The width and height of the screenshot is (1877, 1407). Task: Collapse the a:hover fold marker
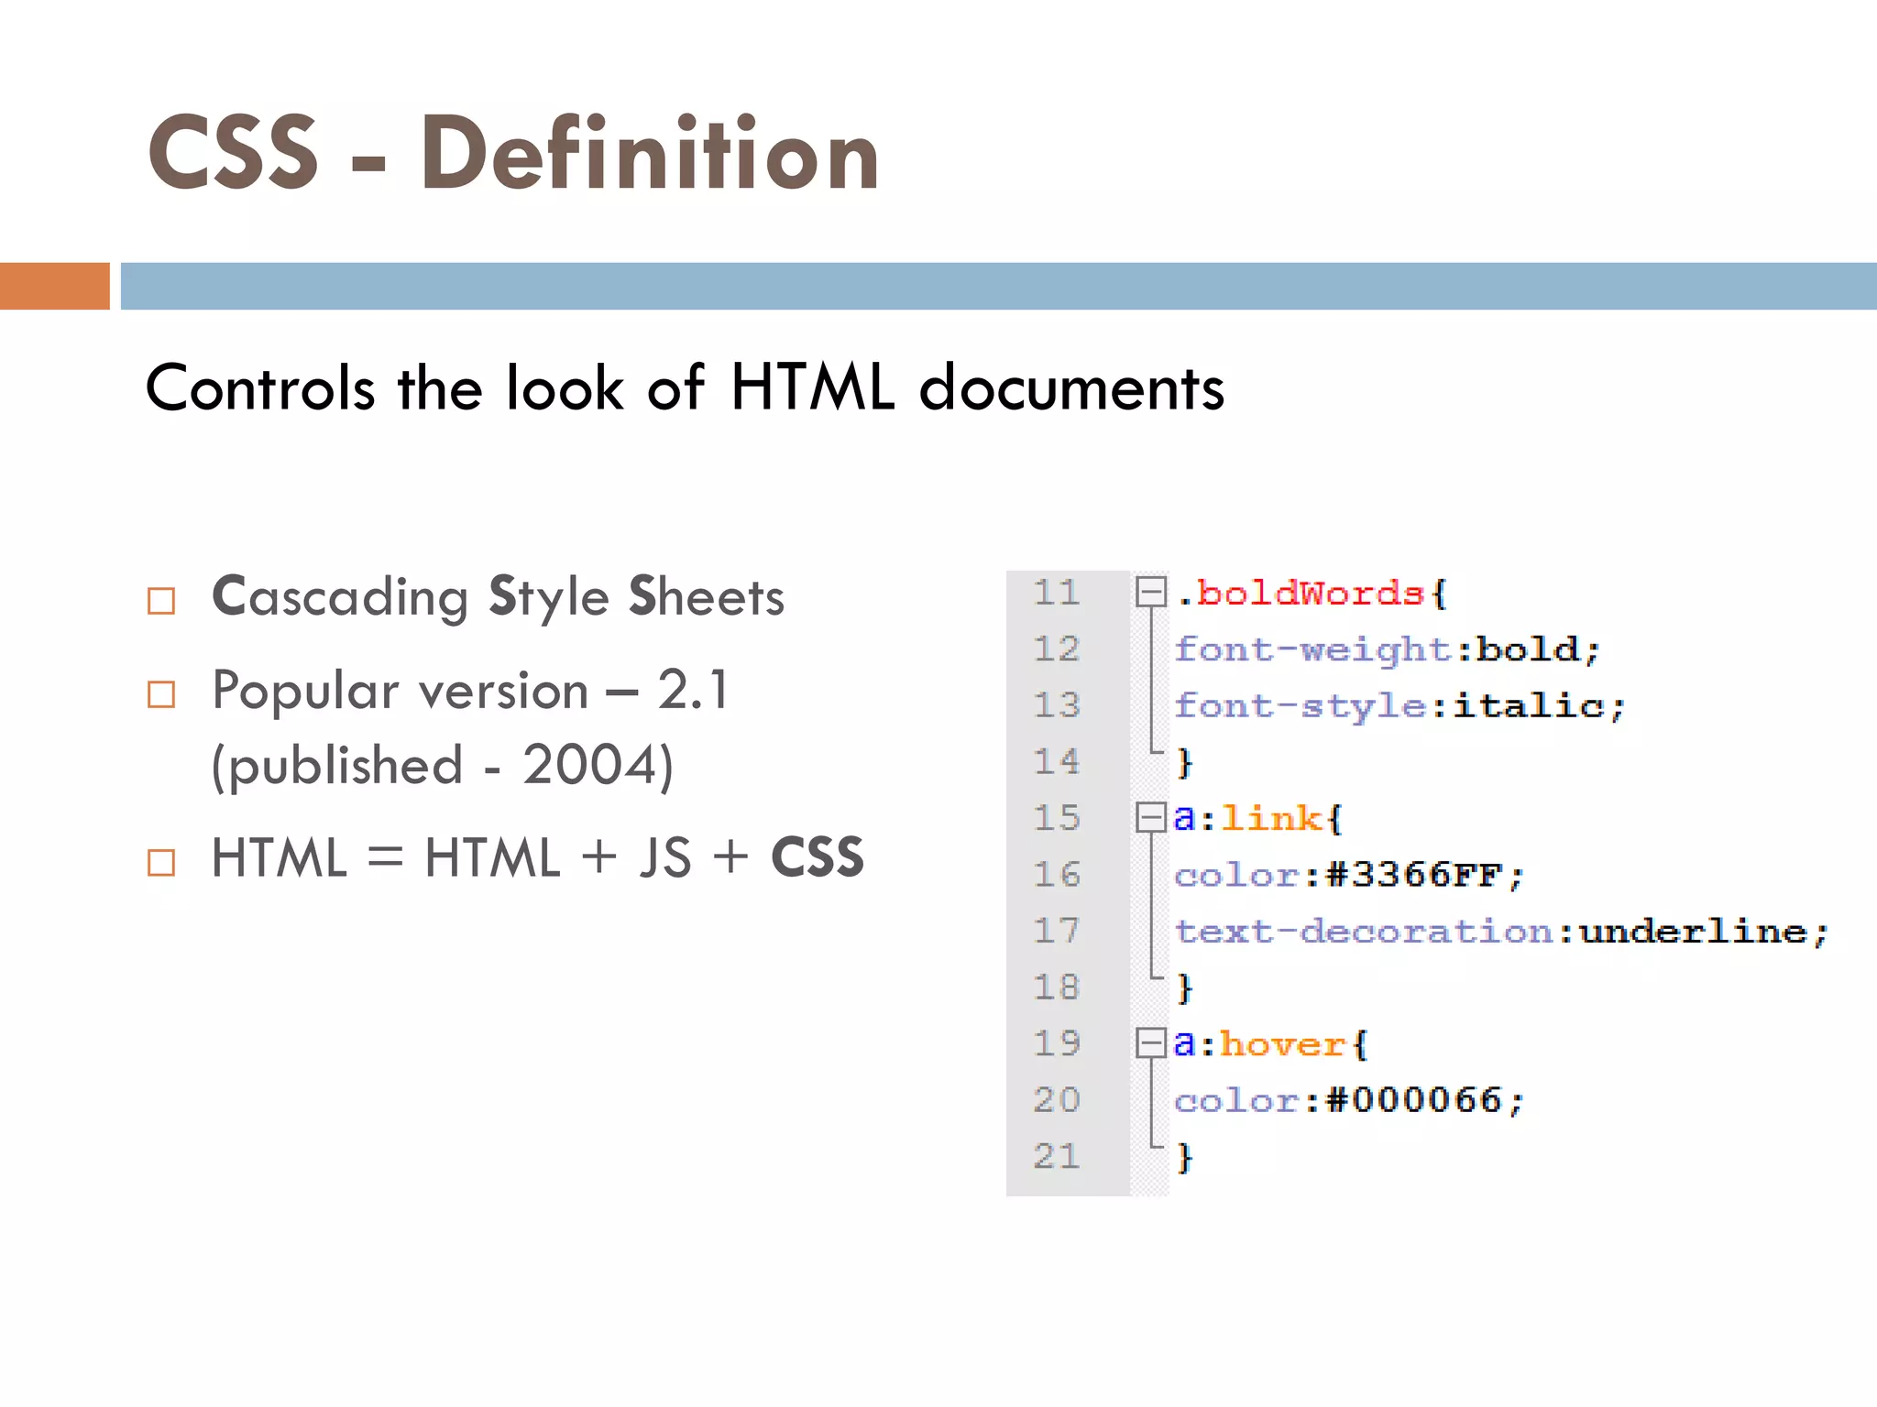[x=1150, y=1043]
